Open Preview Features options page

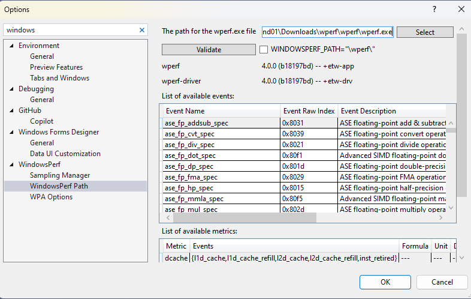[x=56, y=67]
